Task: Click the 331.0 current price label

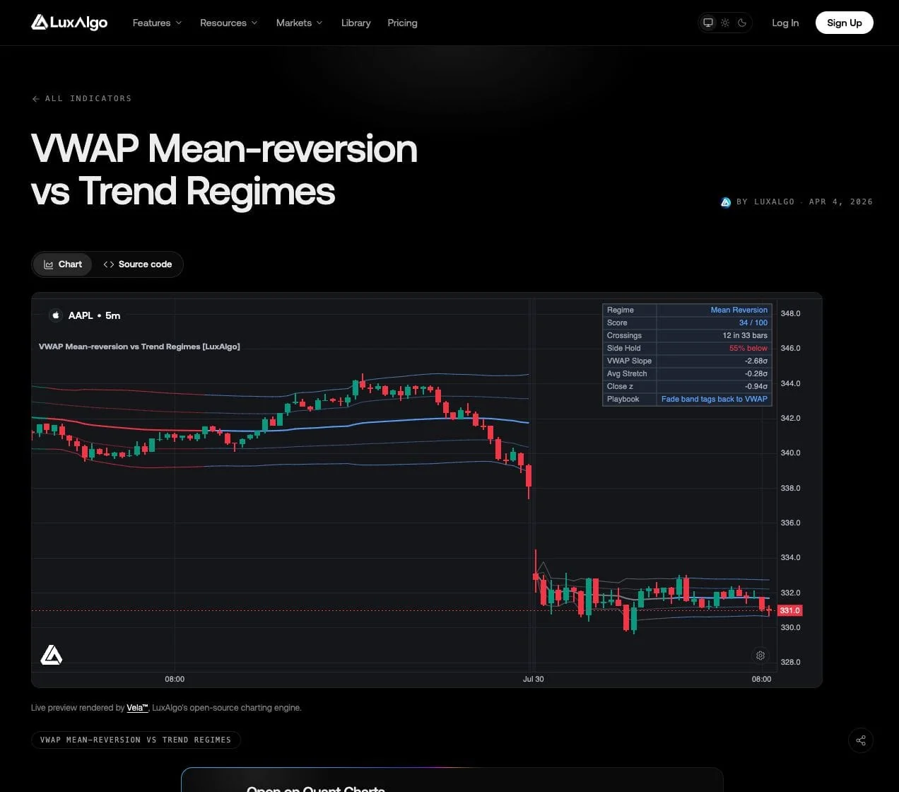Action: pos(789,610)
